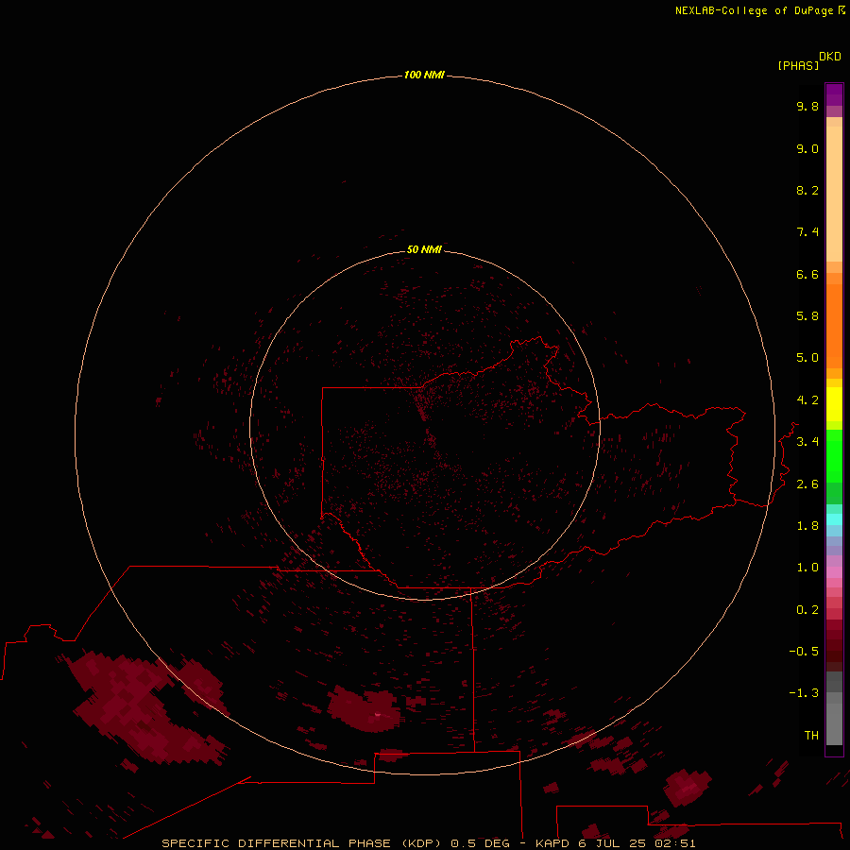Click the purple segment atop the color bar
Screen dimensions: 850x850
(x=834, y=94)
